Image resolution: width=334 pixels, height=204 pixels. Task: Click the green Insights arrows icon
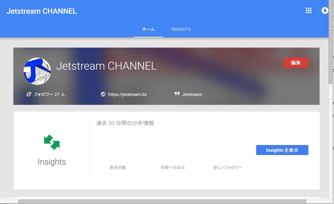(x=52, y=142)
